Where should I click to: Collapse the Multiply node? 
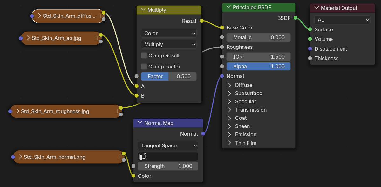[x=143, y=10]
